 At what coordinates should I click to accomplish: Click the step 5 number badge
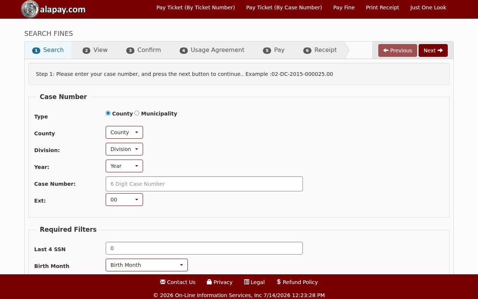click(x=267, y=50)
